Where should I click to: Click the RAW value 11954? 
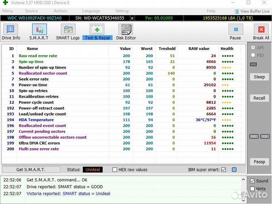[210, 143]
